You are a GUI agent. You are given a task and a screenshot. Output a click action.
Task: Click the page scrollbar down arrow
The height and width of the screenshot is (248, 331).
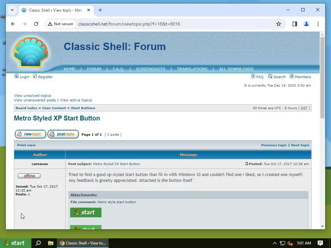(322, 226)
